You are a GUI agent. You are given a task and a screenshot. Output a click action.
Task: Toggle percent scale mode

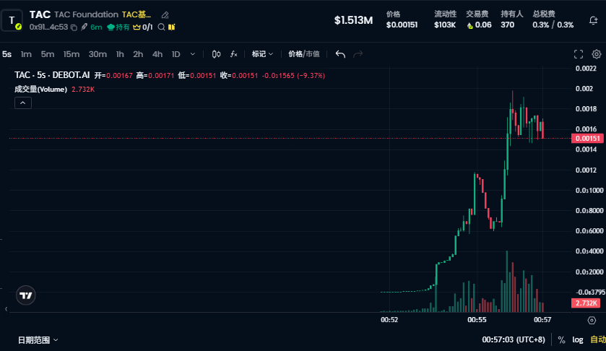[x=561, y=339]
